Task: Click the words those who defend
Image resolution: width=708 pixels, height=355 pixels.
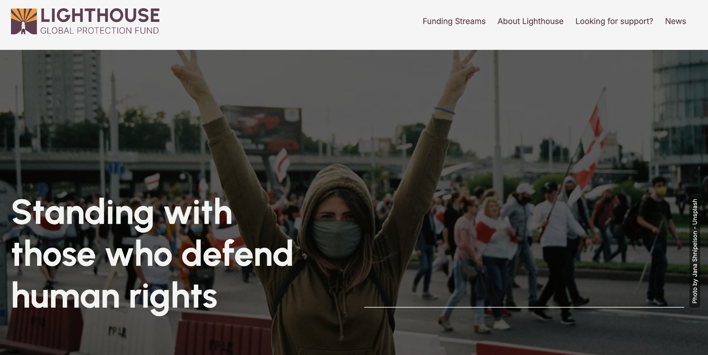Action: coord(152,254)
